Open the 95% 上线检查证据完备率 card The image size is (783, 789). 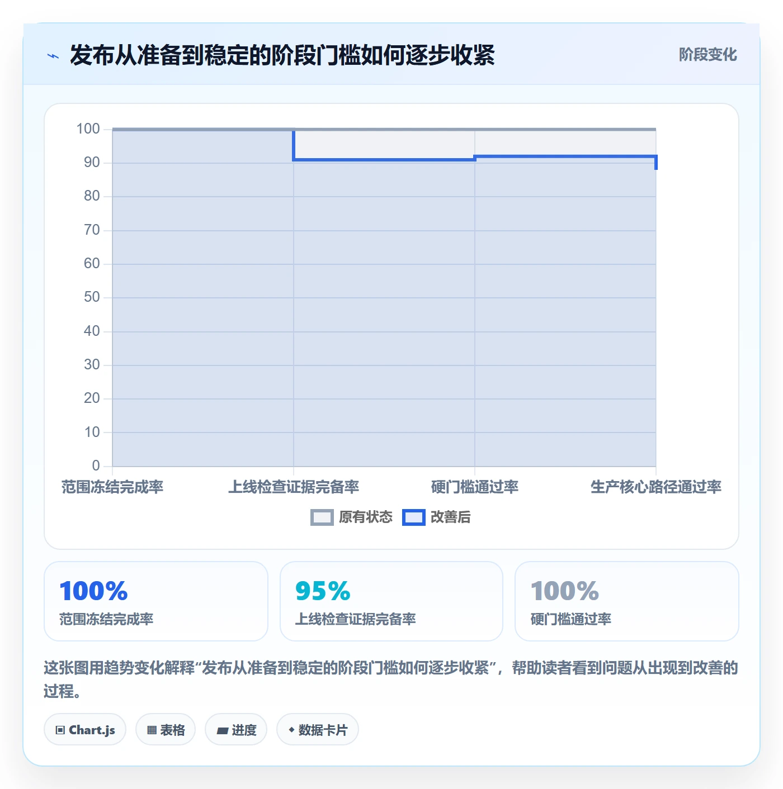[x=391, y=601]
